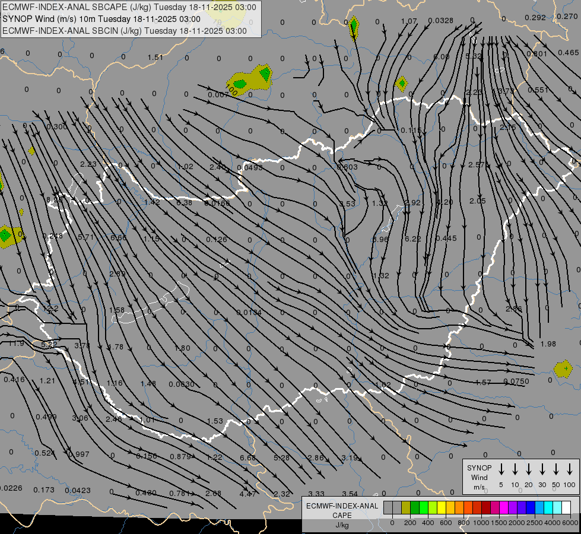Image resolution: width=581 pixels, height=534 pixels.
Task: Select the ECMWF-INDEX-ANAL SBCIN title line
Action: (x=125, y=30)
